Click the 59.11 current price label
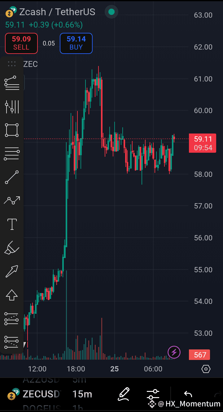 coord(203,143)
